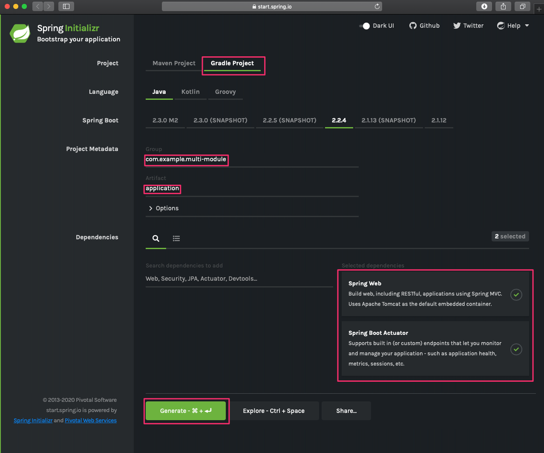
Task: Click the Share... button
Action: [346, 411]
